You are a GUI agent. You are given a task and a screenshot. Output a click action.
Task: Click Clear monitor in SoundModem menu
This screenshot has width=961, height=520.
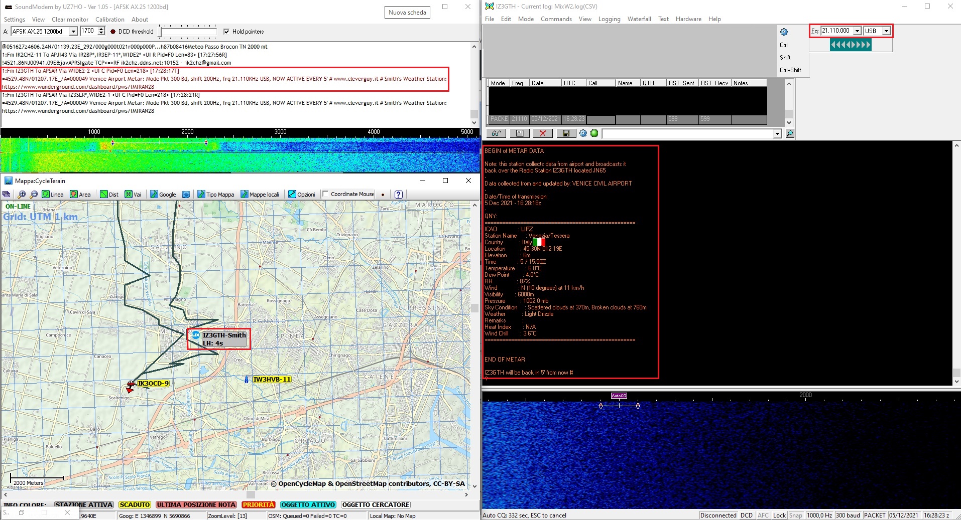(x=70, y=20)
